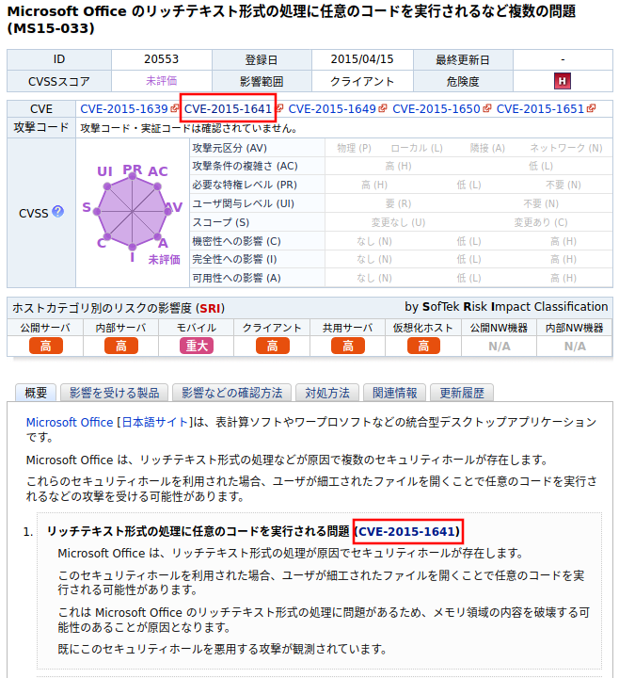Click the 高 badge under 仮想化ホスト
The width and height of the screenshot is (619, 678).
coord(423,346)
